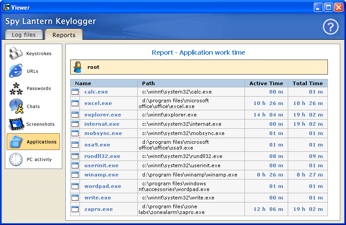Open the Keystrokes report icon
This screenshot has width=346, height=225.
coord(15,53)
